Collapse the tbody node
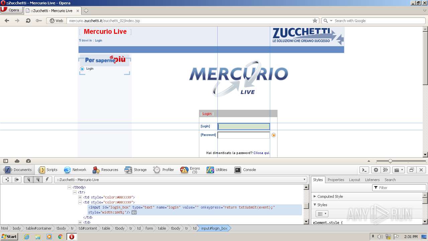Image resolution: width=428 pixels, height=241 pixels. pos(70,187)
